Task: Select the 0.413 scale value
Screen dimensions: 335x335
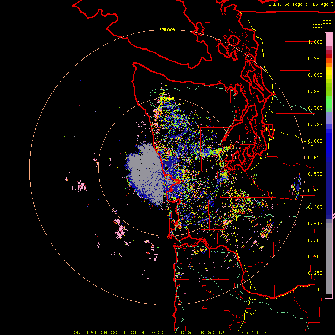Action: [315, 224]
